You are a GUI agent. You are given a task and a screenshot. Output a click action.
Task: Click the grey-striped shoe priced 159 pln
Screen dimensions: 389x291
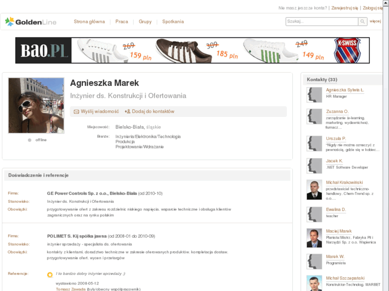click(x=103, y=51)
